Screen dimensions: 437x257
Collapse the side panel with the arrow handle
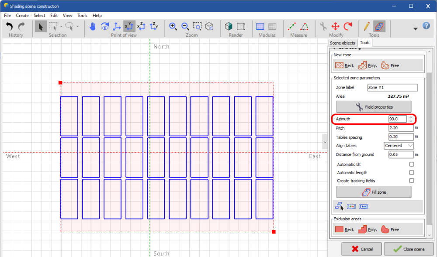pos(325,141)
